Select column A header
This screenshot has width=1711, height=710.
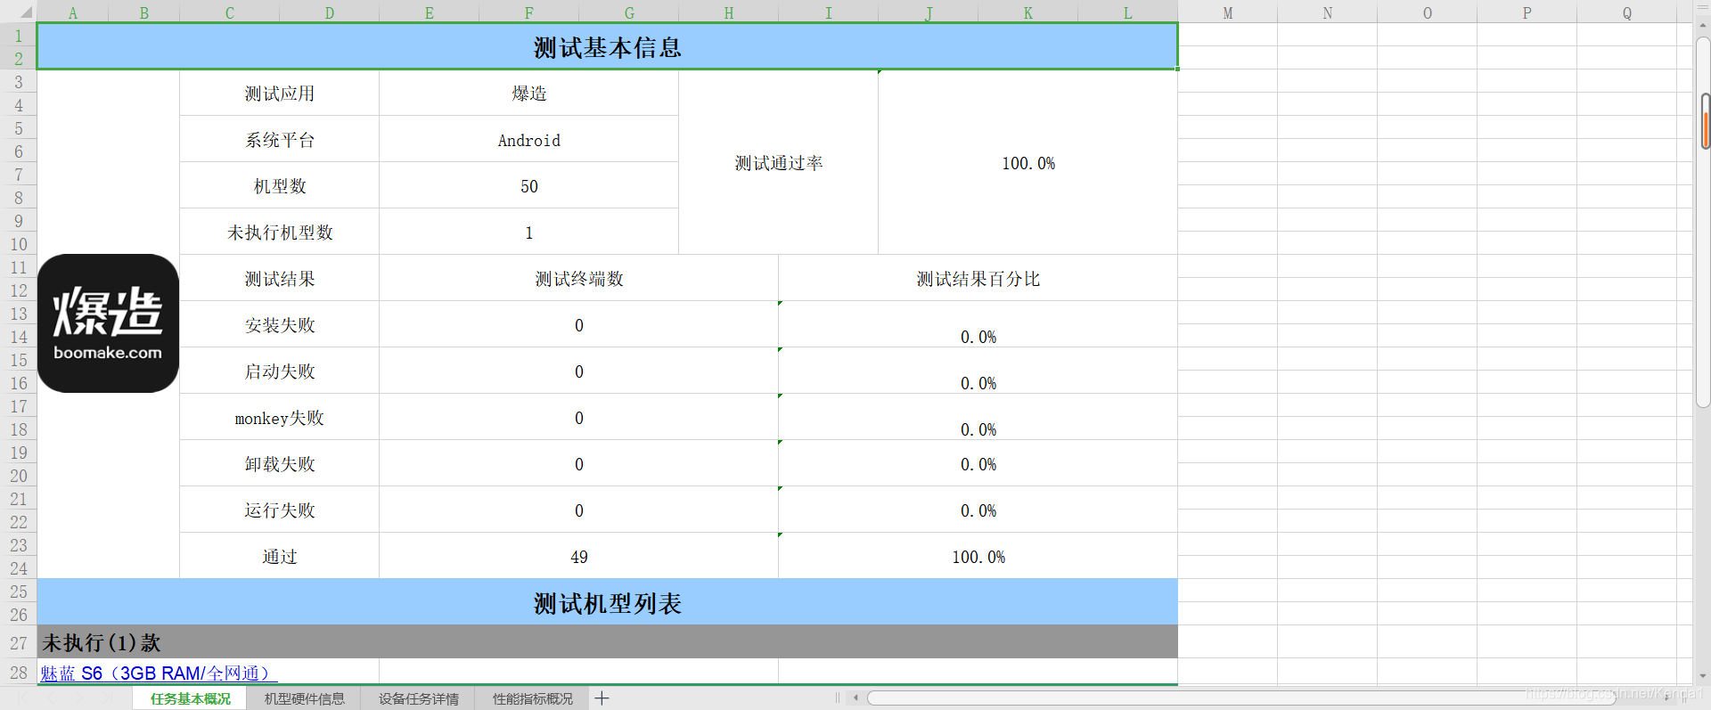click(72, 12)
